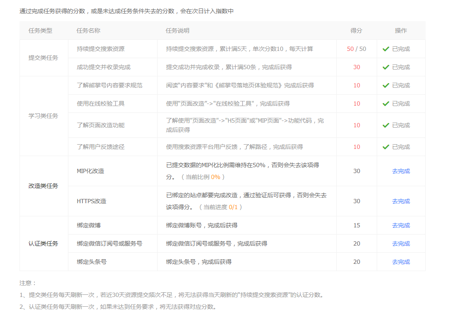Viewport: 460px width, 319px height.
Task: 点击绑定微博的"去完成"
Action: coord(401,225)
